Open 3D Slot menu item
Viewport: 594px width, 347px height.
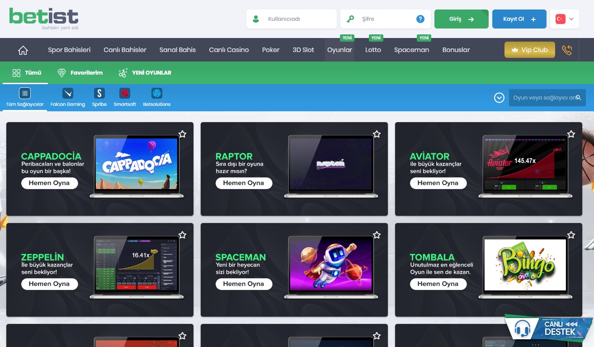(x=303, y=50)
